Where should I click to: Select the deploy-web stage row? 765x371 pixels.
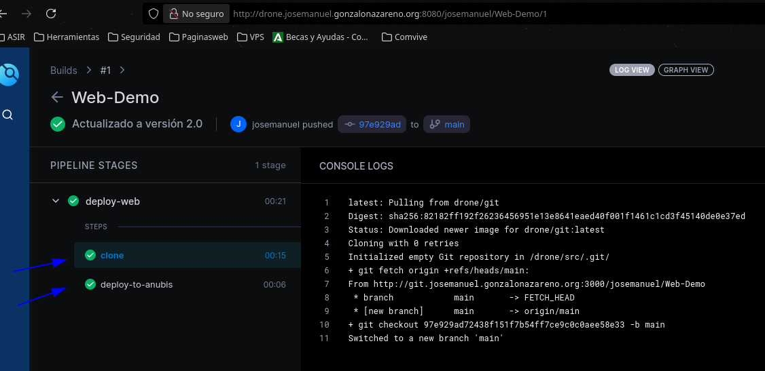[168, 201]
